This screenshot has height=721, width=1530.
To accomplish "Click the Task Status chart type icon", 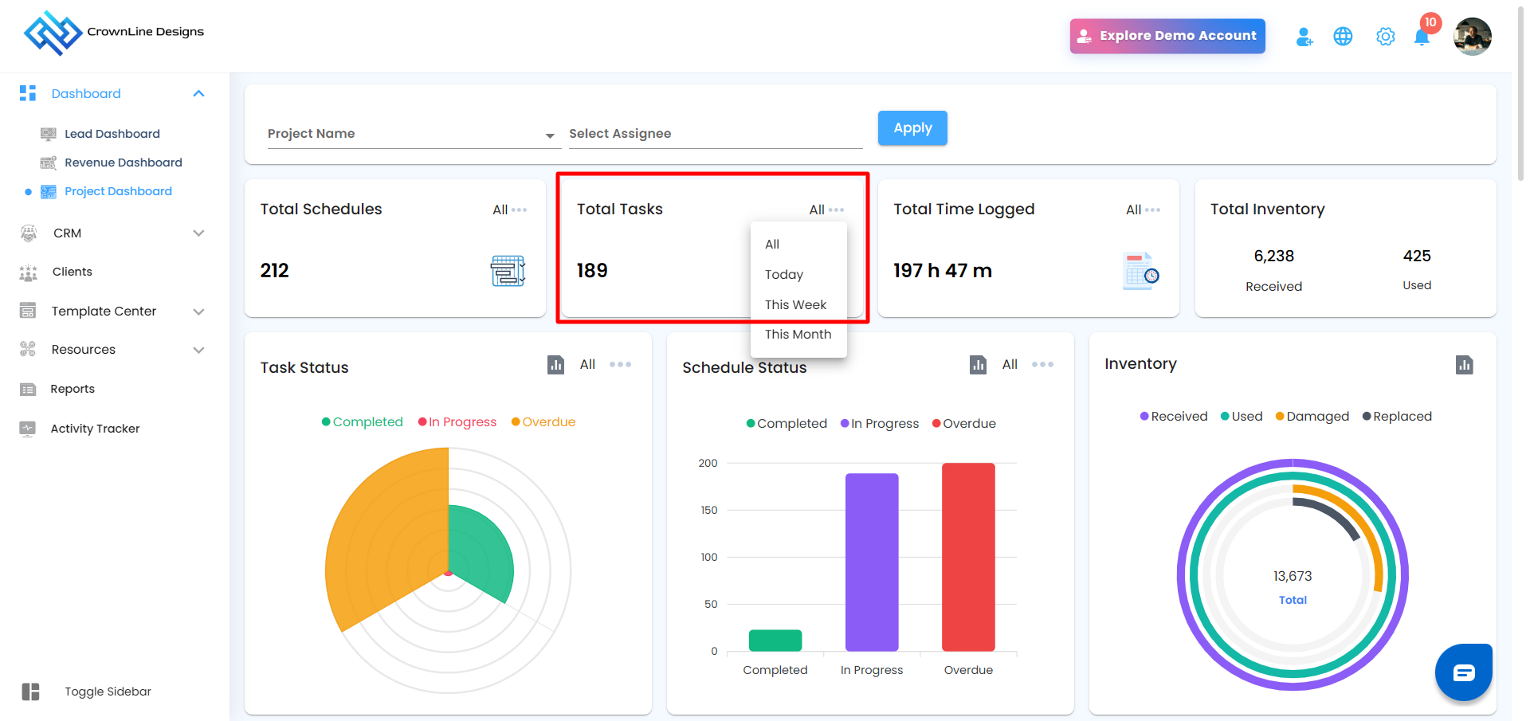I will pyautogui.click(x=555, y=365).
